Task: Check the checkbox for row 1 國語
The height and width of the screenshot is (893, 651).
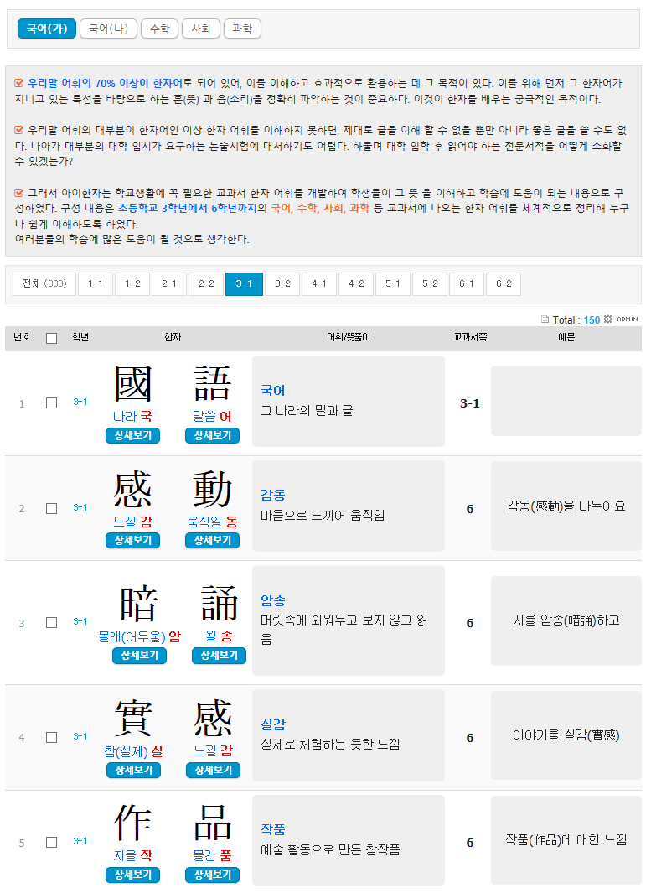Action: tap(52, 402)
